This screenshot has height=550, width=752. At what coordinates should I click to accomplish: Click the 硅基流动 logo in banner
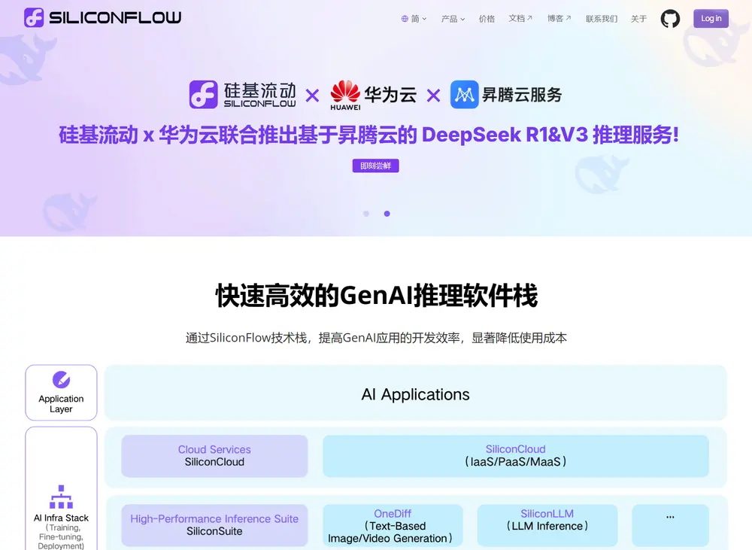(x=243, y=95)
